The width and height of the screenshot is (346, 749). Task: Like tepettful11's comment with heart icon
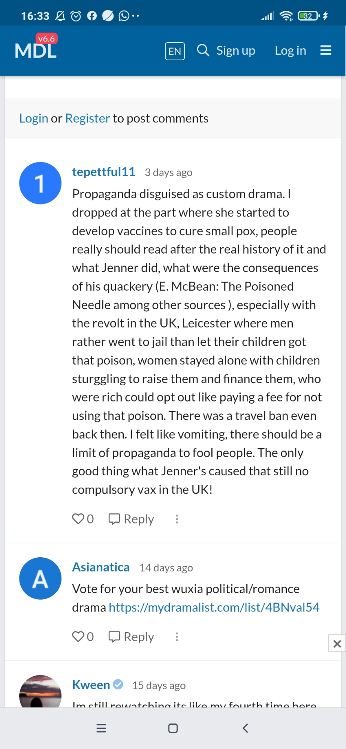pos(78,519)
